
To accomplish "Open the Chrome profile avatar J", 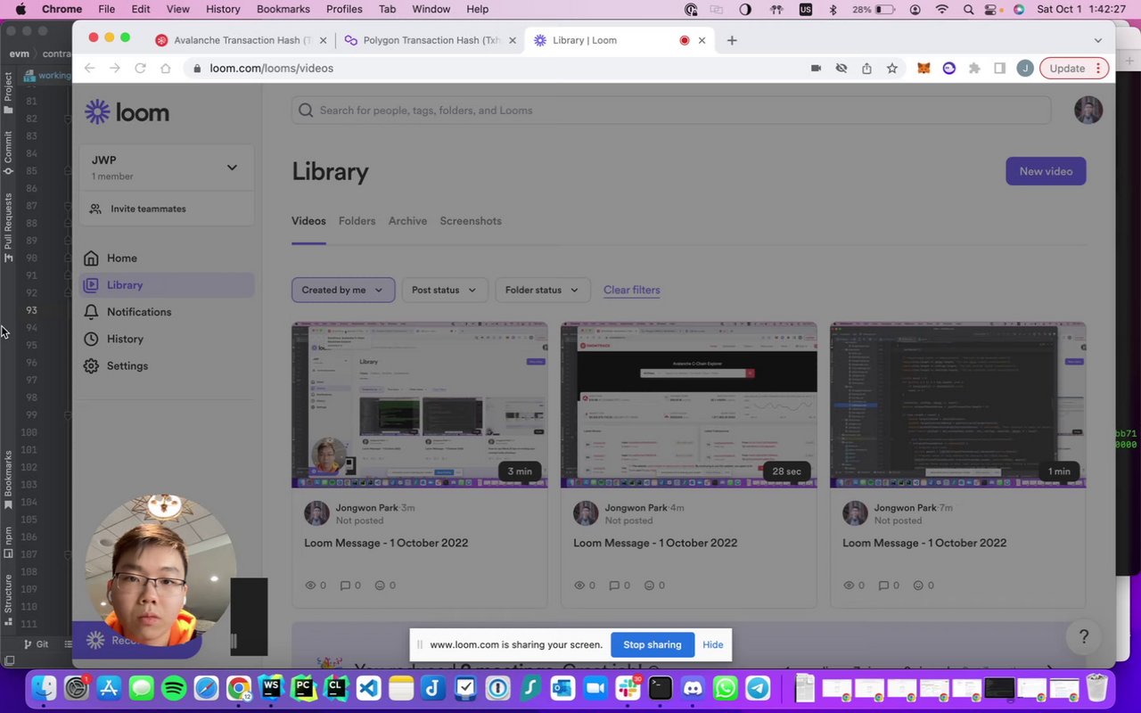I will (1025, 68).
